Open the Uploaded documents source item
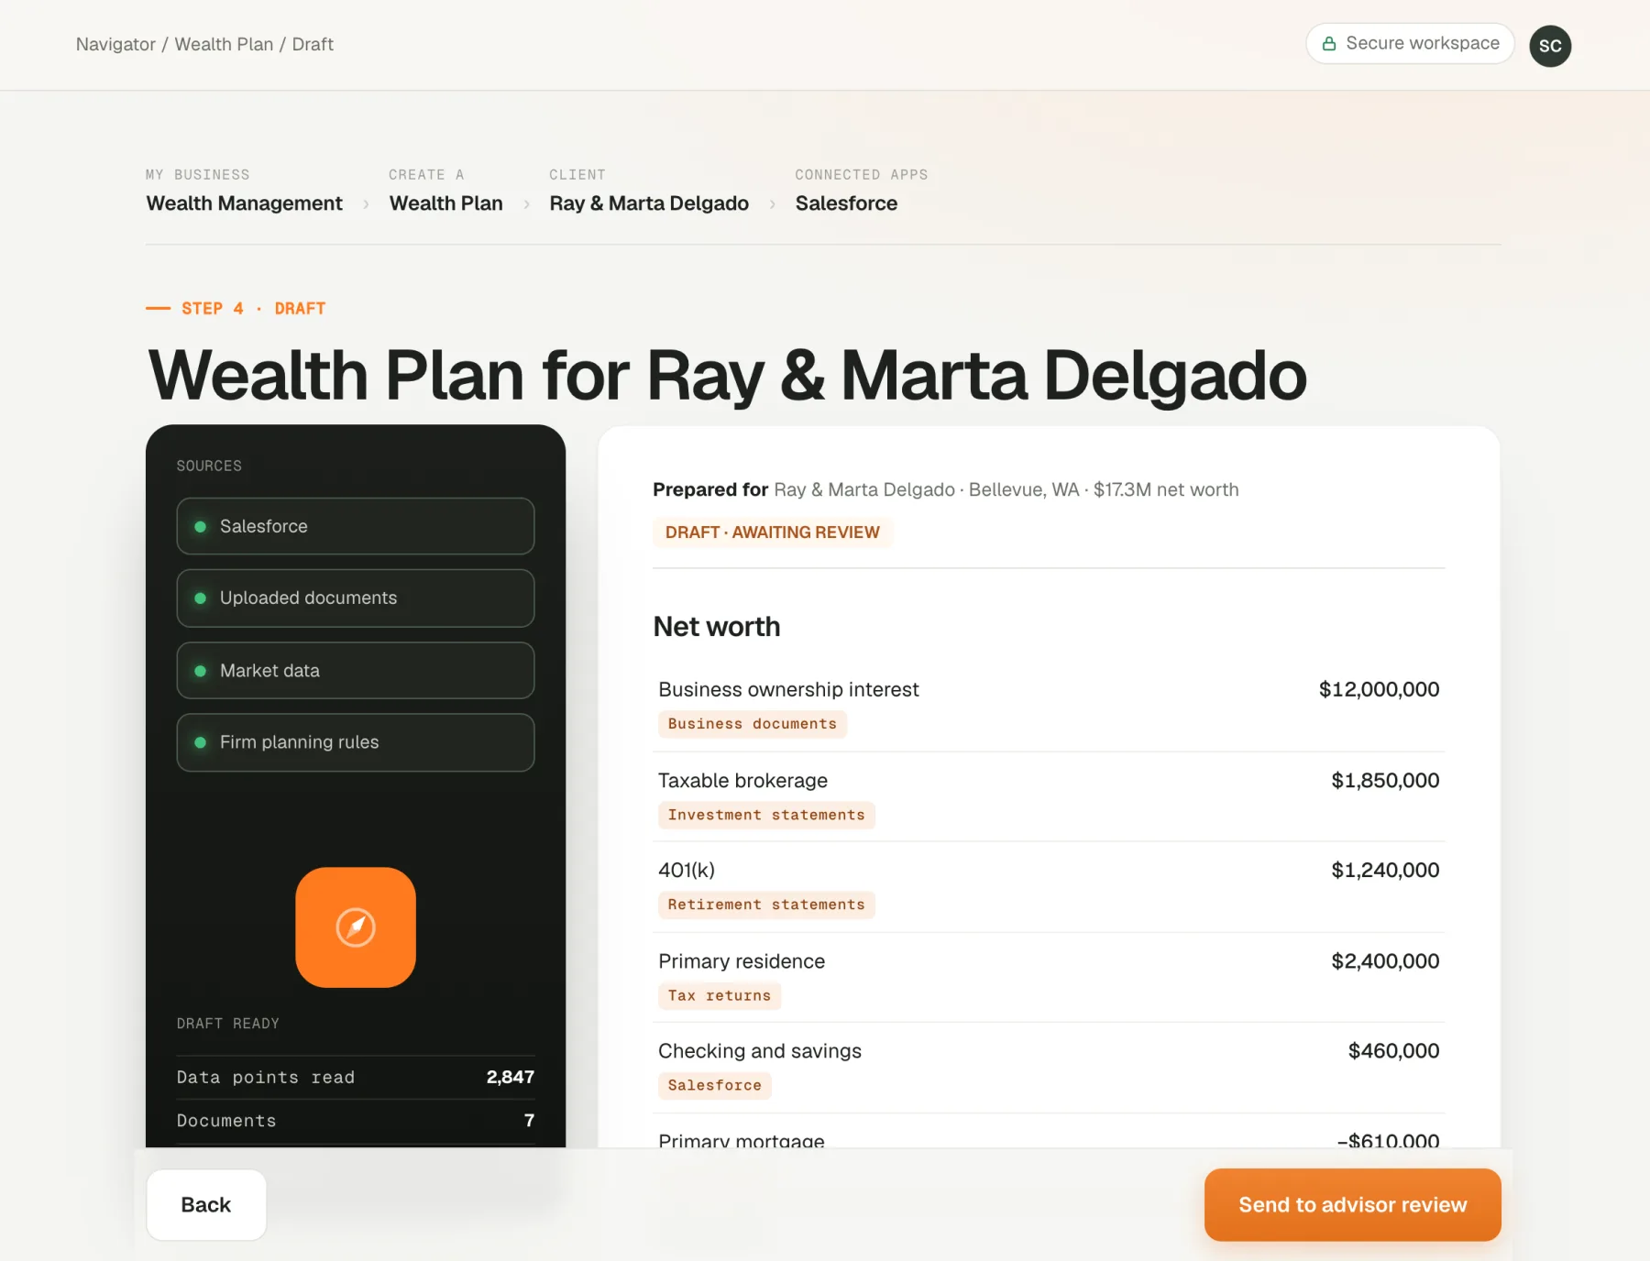Screen dimensions: 1650x1261 (356, 598)
